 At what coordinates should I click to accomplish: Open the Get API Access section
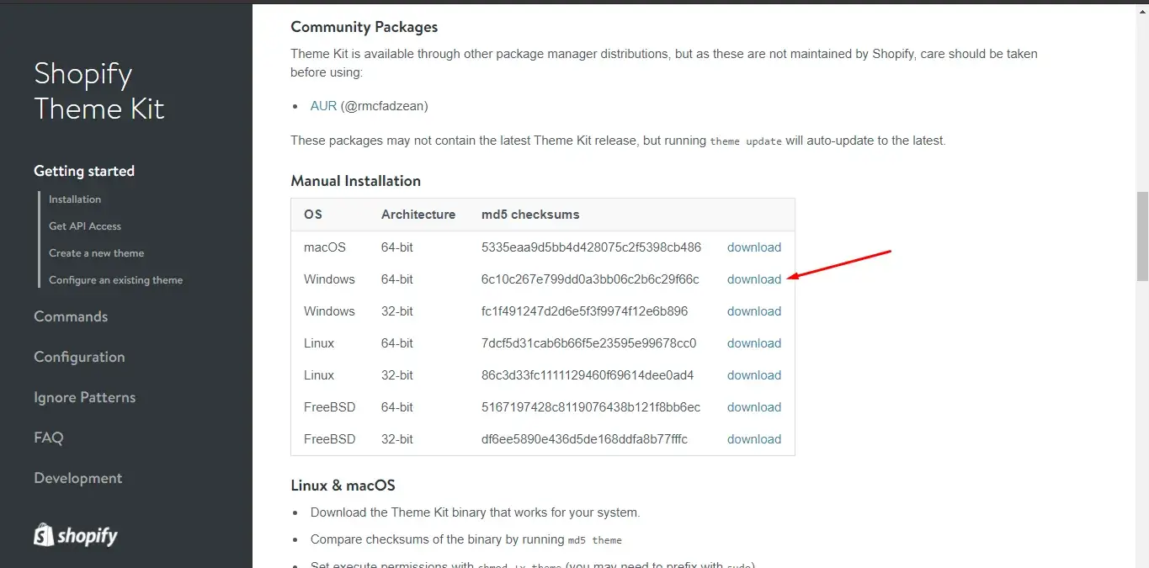[85, 226]
